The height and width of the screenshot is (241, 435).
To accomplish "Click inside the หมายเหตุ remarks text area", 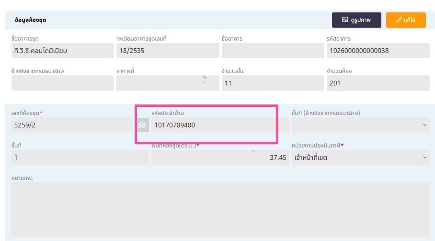I will pos(220,209).
